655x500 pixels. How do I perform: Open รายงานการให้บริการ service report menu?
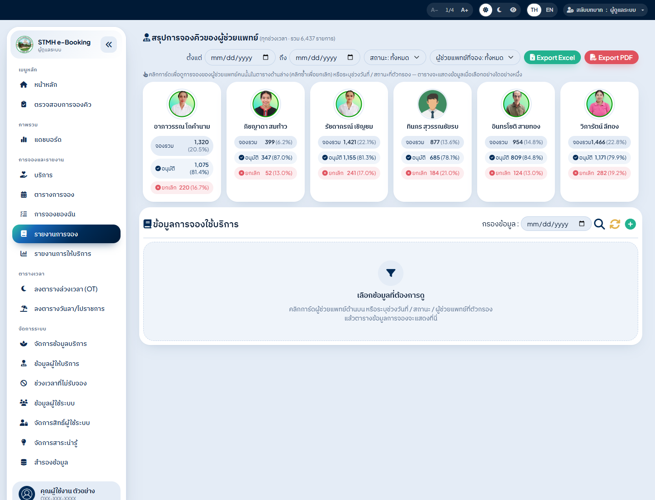point(66,254)
